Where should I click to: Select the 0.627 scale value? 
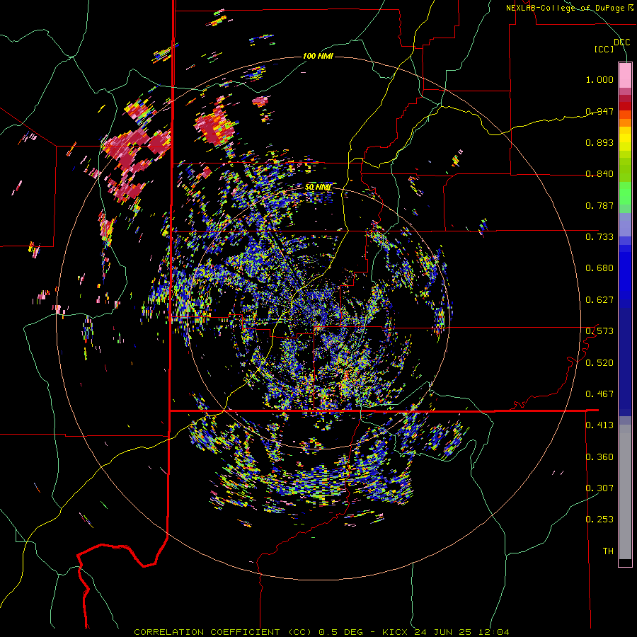tap(599, 300)
